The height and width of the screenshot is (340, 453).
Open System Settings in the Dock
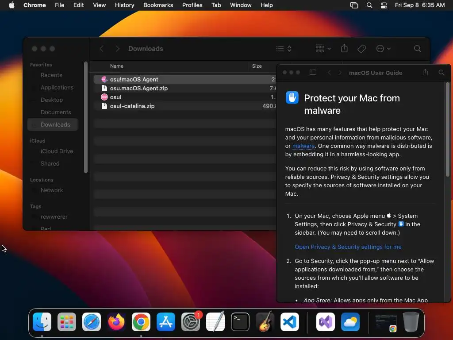point(191,321)
